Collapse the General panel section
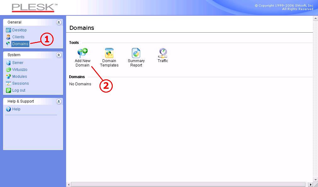The image size is (318, 187). click(59, 22)
